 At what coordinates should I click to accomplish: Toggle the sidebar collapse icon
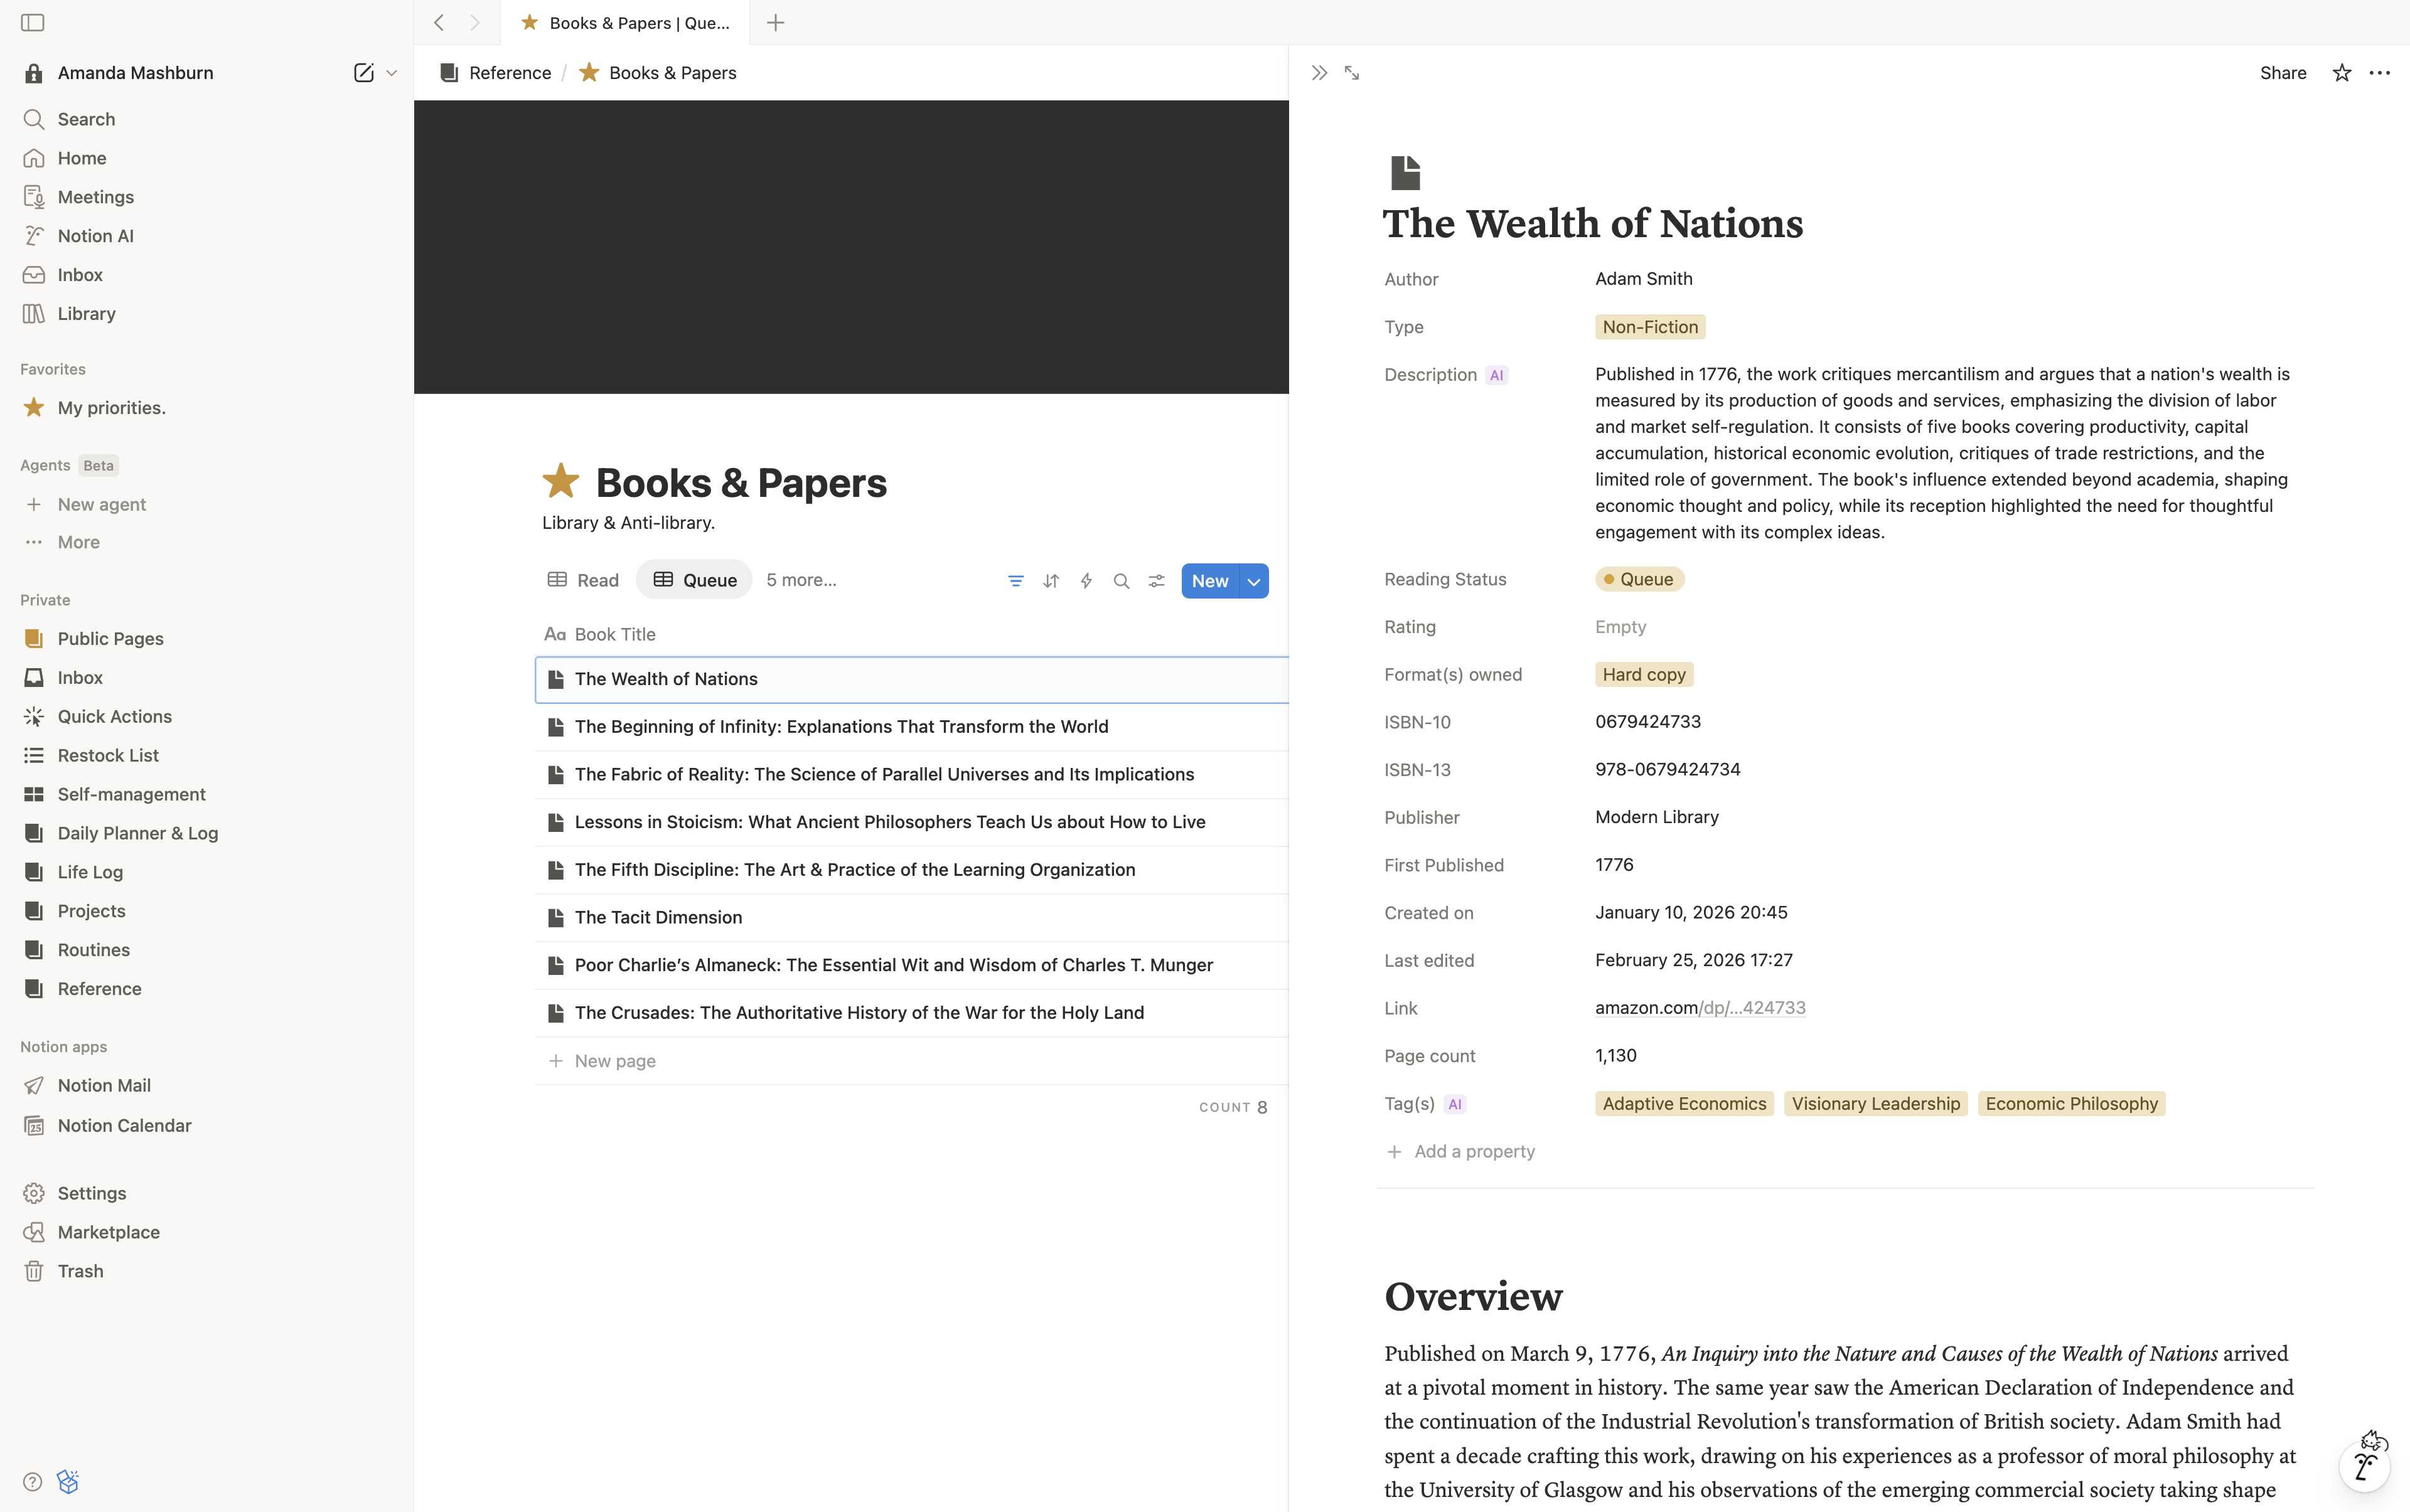(x=33, y=22)
